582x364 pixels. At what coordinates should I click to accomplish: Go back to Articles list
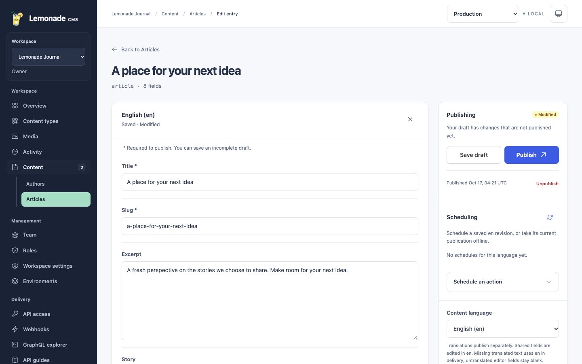pyautogui.click(x=136, y=49)
